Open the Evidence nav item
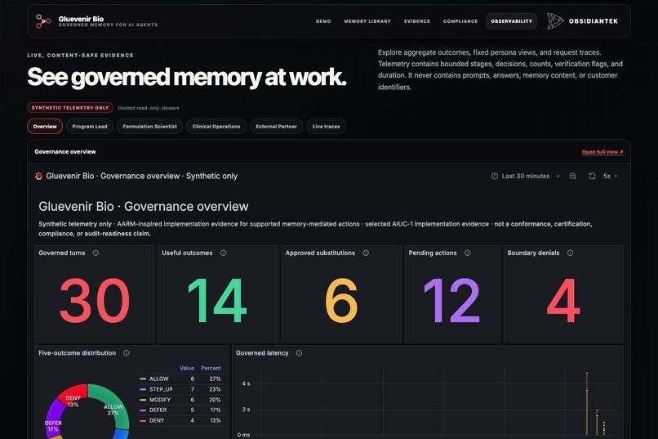Screen dimensions: 658x439 click(x=416, y=21)
